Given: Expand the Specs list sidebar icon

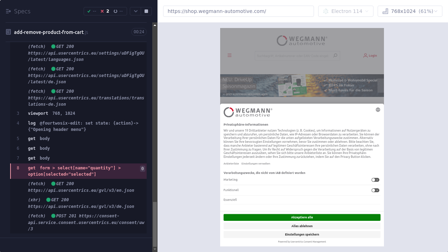Looking at the screenshot, I should point(8,11).
